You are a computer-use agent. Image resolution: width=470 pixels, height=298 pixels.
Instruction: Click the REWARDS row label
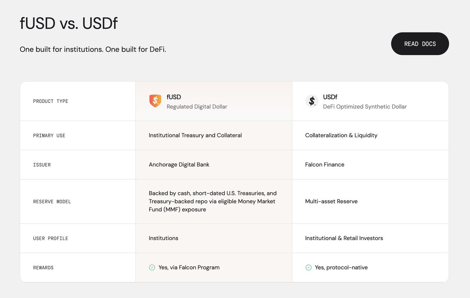click(x=43, y=268)
